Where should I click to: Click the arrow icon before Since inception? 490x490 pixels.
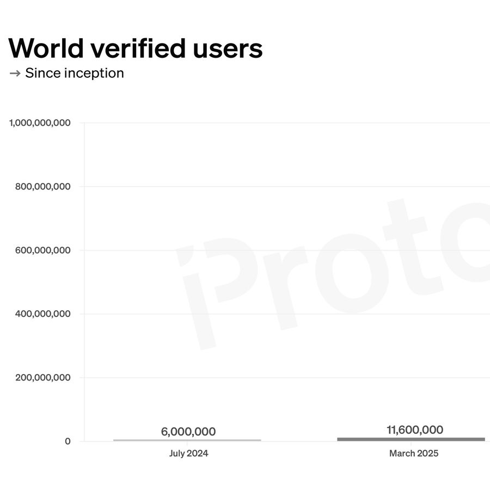15,73
